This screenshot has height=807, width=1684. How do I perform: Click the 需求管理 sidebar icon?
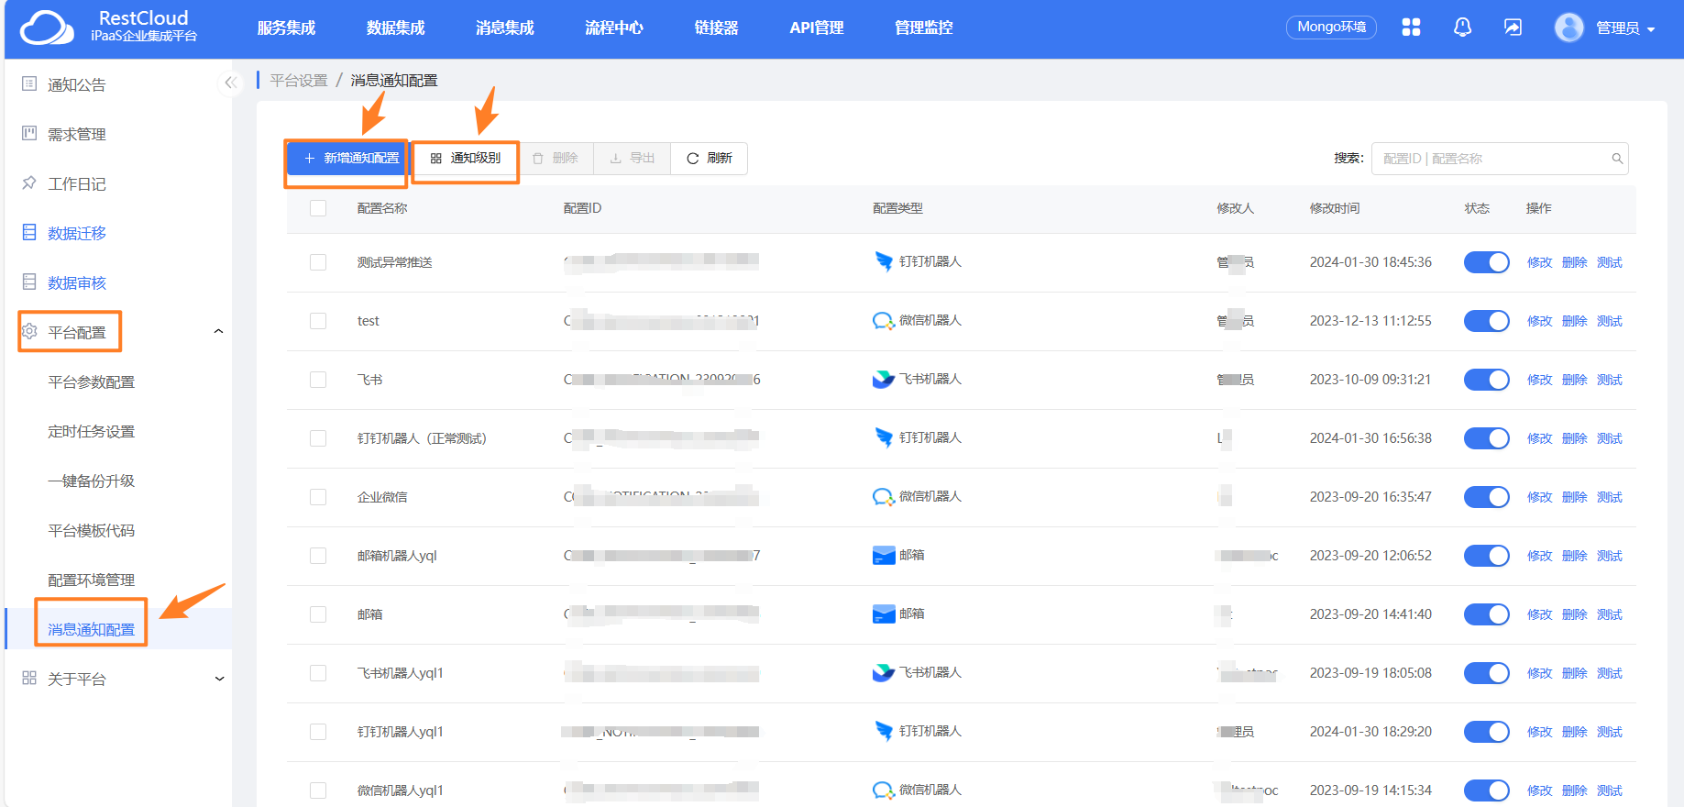pyautogui.click(x=29, y=134)
